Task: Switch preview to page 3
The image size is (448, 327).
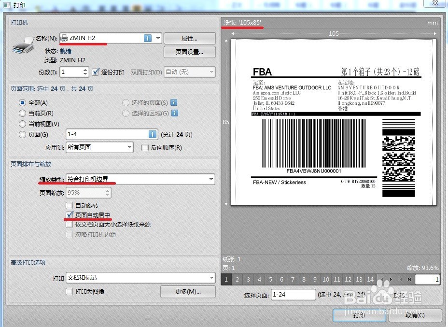Action: coord(248,280)
